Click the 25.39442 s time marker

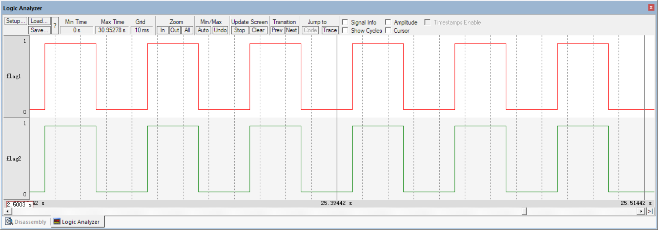click(x=336, y=203)
